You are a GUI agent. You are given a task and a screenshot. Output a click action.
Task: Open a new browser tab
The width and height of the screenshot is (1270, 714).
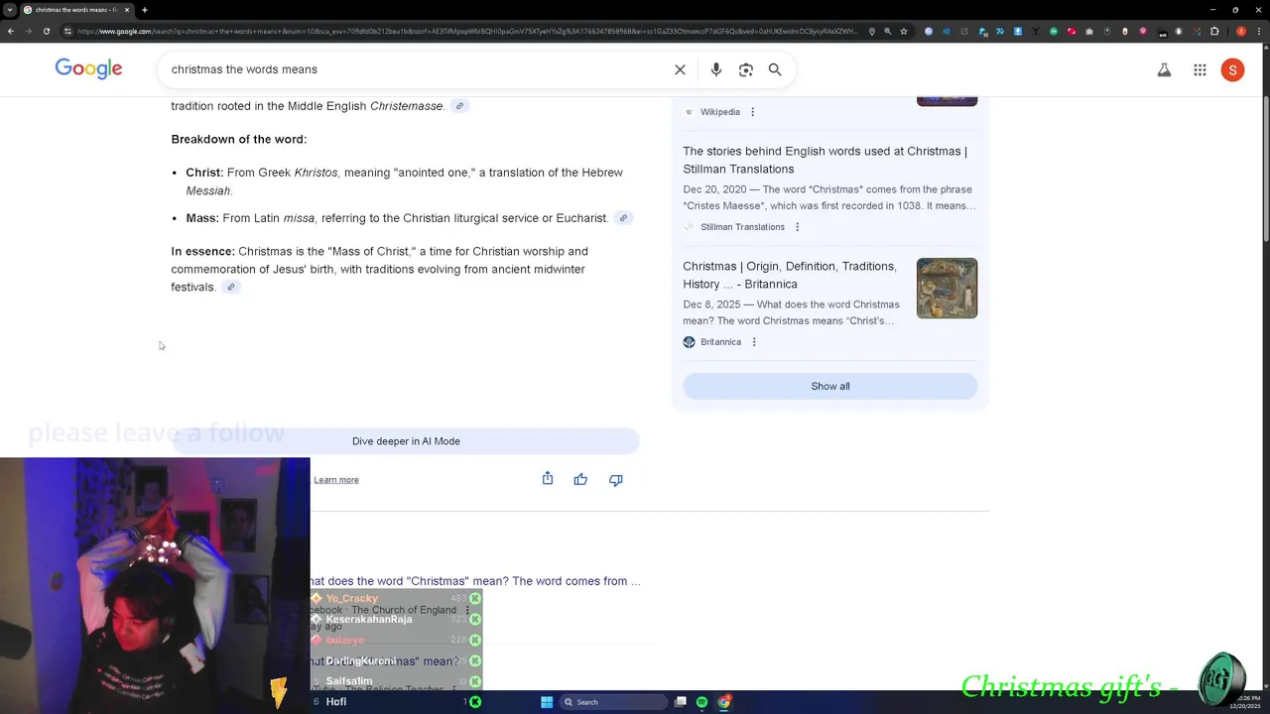[144, 10]
